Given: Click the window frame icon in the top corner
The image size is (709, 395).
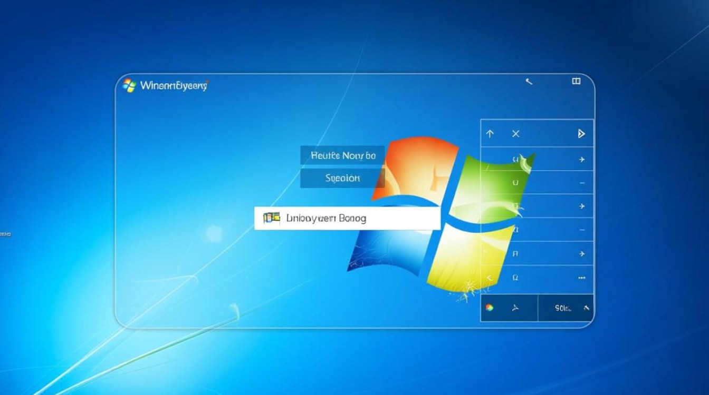Looking at the screenshot, I should 577,81.
